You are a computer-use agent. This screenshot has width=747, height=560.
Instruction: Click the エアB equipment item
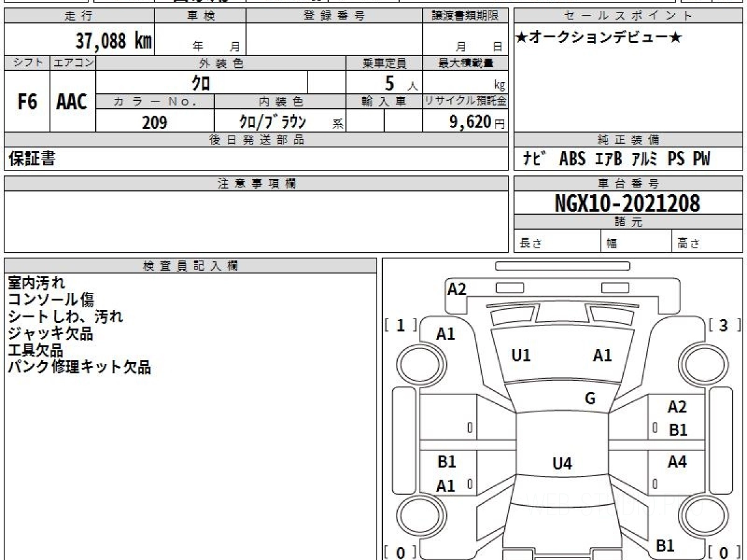tap(608, 159)
